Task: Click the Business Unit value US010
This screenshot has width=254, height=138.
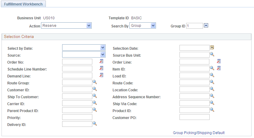Action: click(x=49, y=18)
